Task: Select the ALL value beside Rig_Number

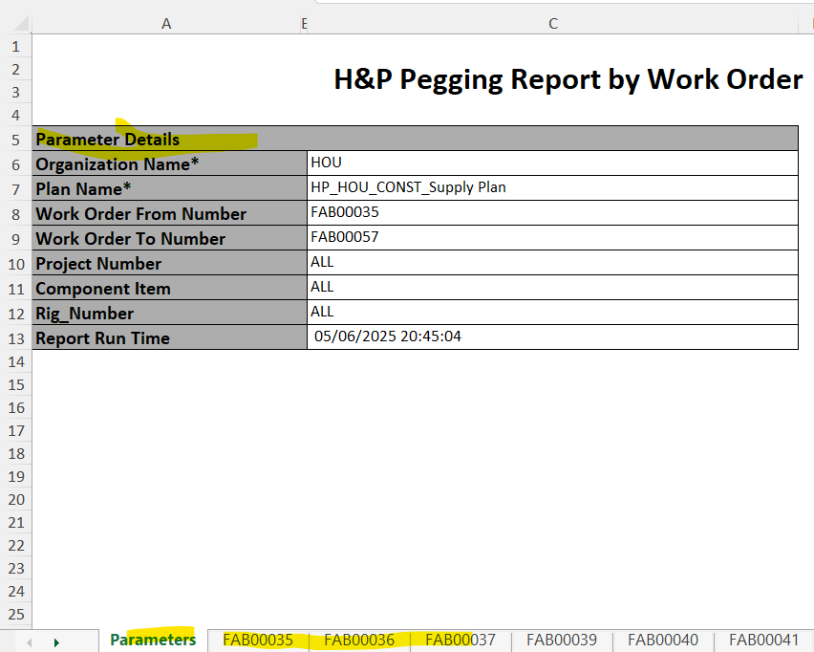Action: click(x=552, y=313)
